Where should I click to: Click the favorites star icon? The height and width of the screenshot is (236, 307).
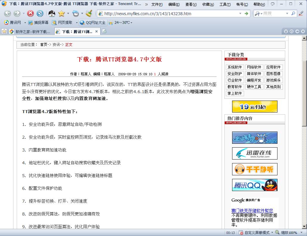pyautogui.click(x=62, y=13)
